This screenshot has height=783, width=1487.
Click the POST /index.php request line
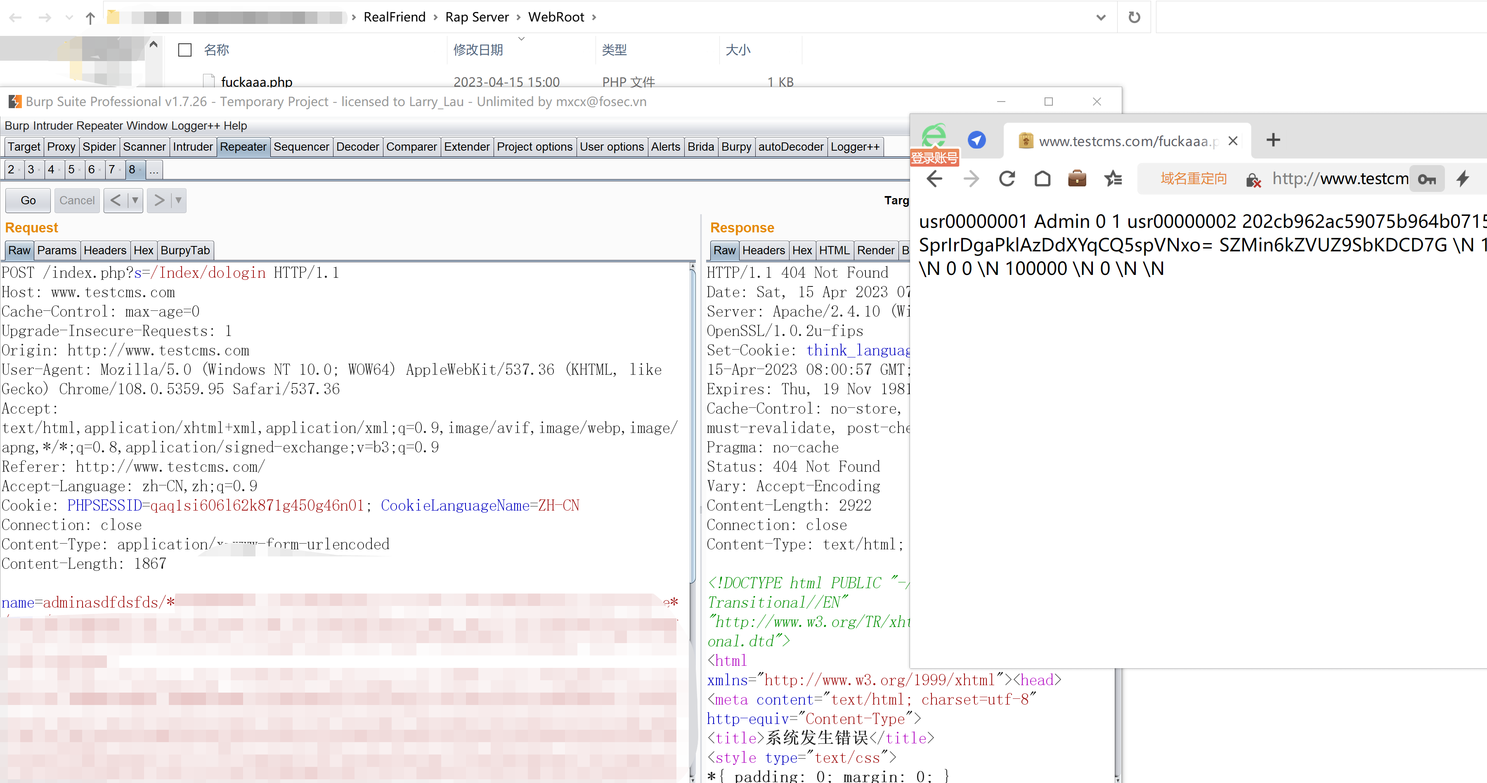point(170,272)
